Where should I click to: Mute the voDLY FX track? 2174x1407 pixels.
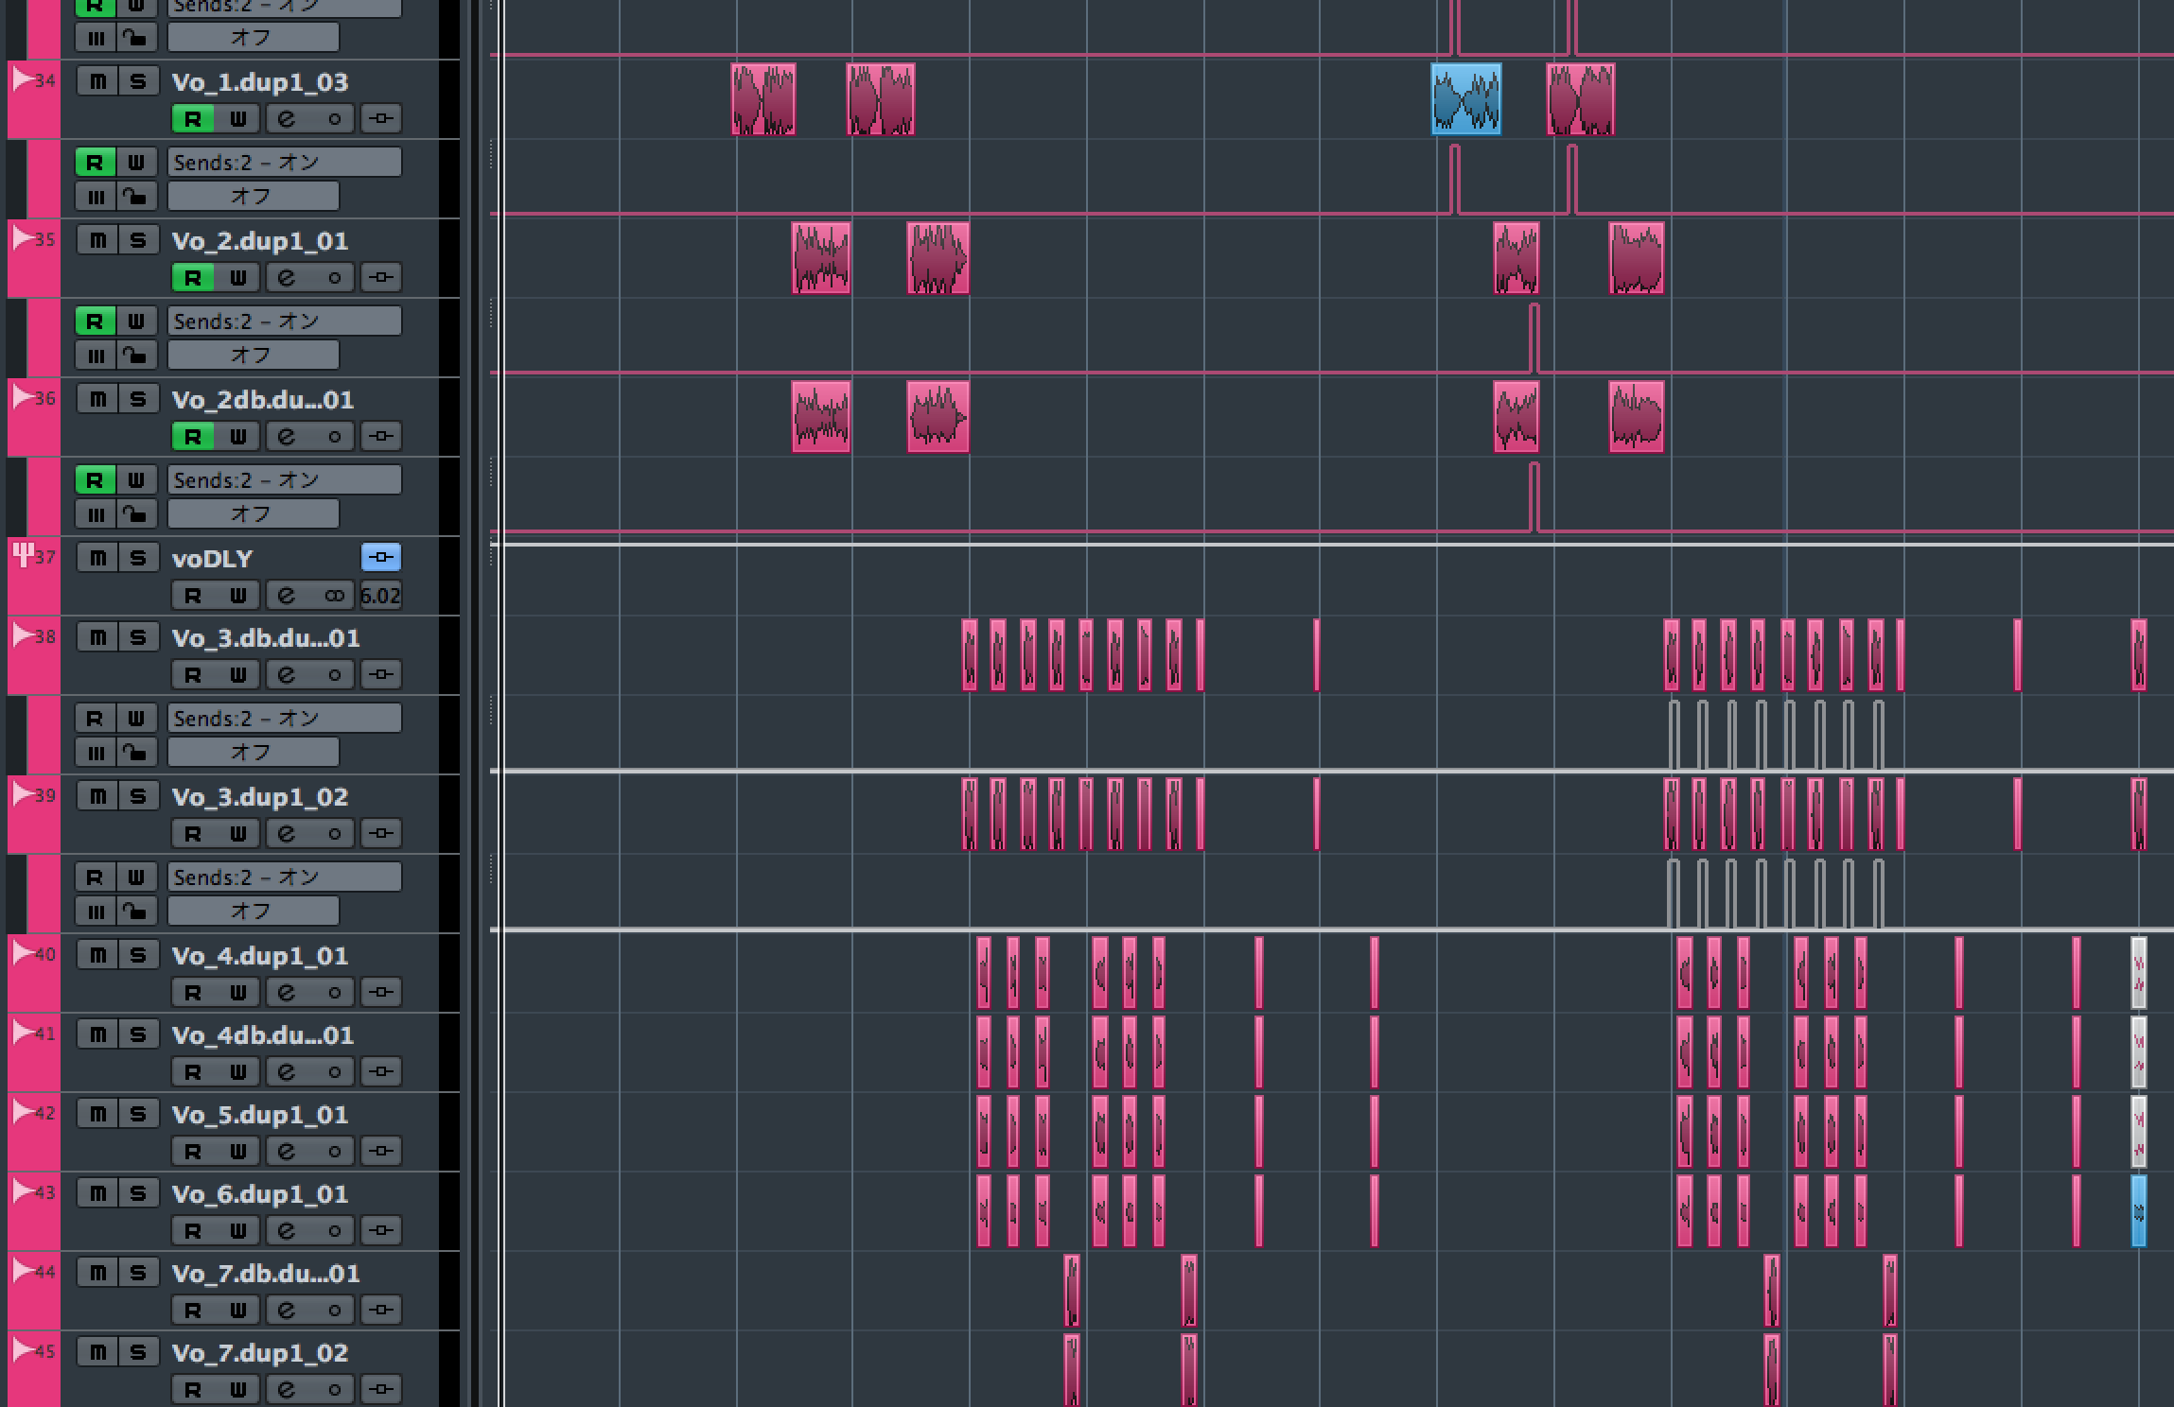click(x=97, y=558)
